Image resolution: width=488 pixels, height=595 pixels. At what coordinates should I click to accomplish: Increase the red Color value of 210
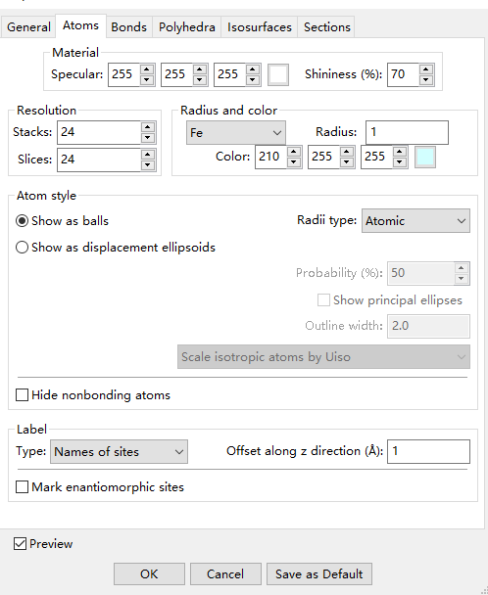tap(294, 152)
